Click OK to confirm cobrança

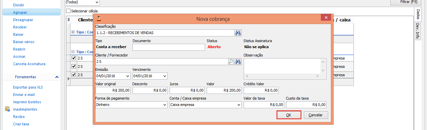[x=289, y=115]
